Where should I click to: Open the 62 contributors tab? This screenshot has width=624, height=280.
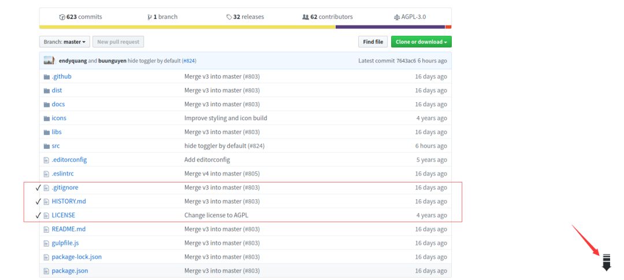point(328,17)
